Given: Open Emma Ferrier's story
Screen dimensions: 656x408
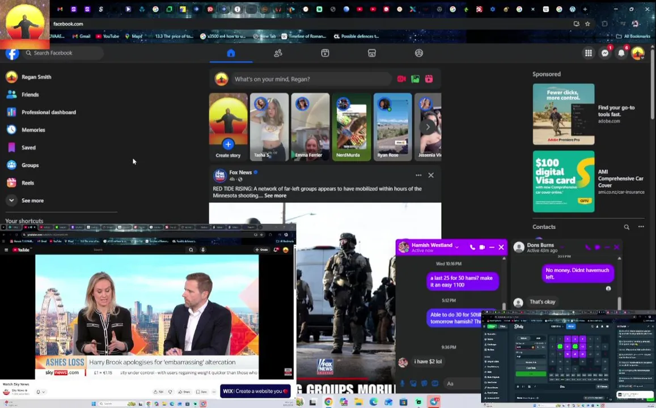Looking at the screenshot, I should click(310, 127).
